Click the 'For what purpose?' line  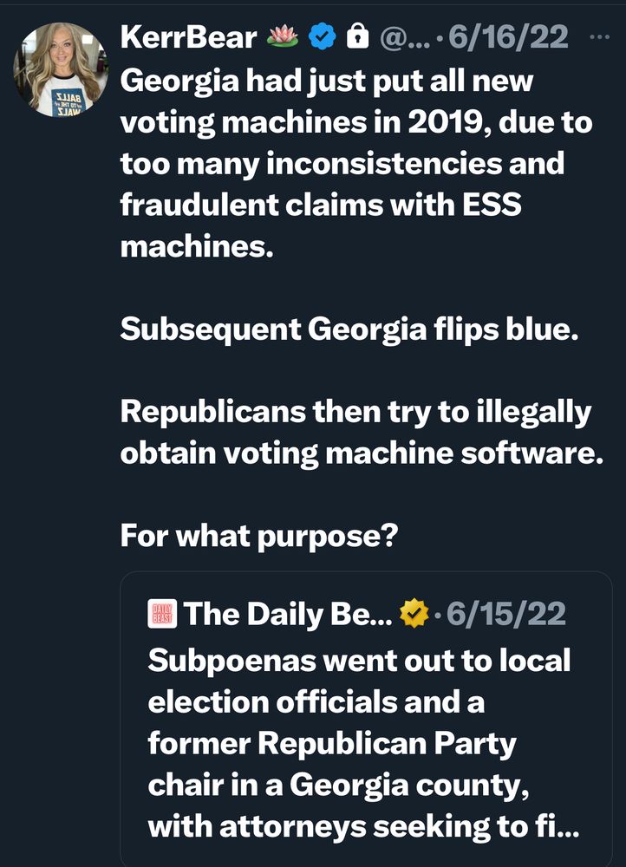click(x=258, y=535)
